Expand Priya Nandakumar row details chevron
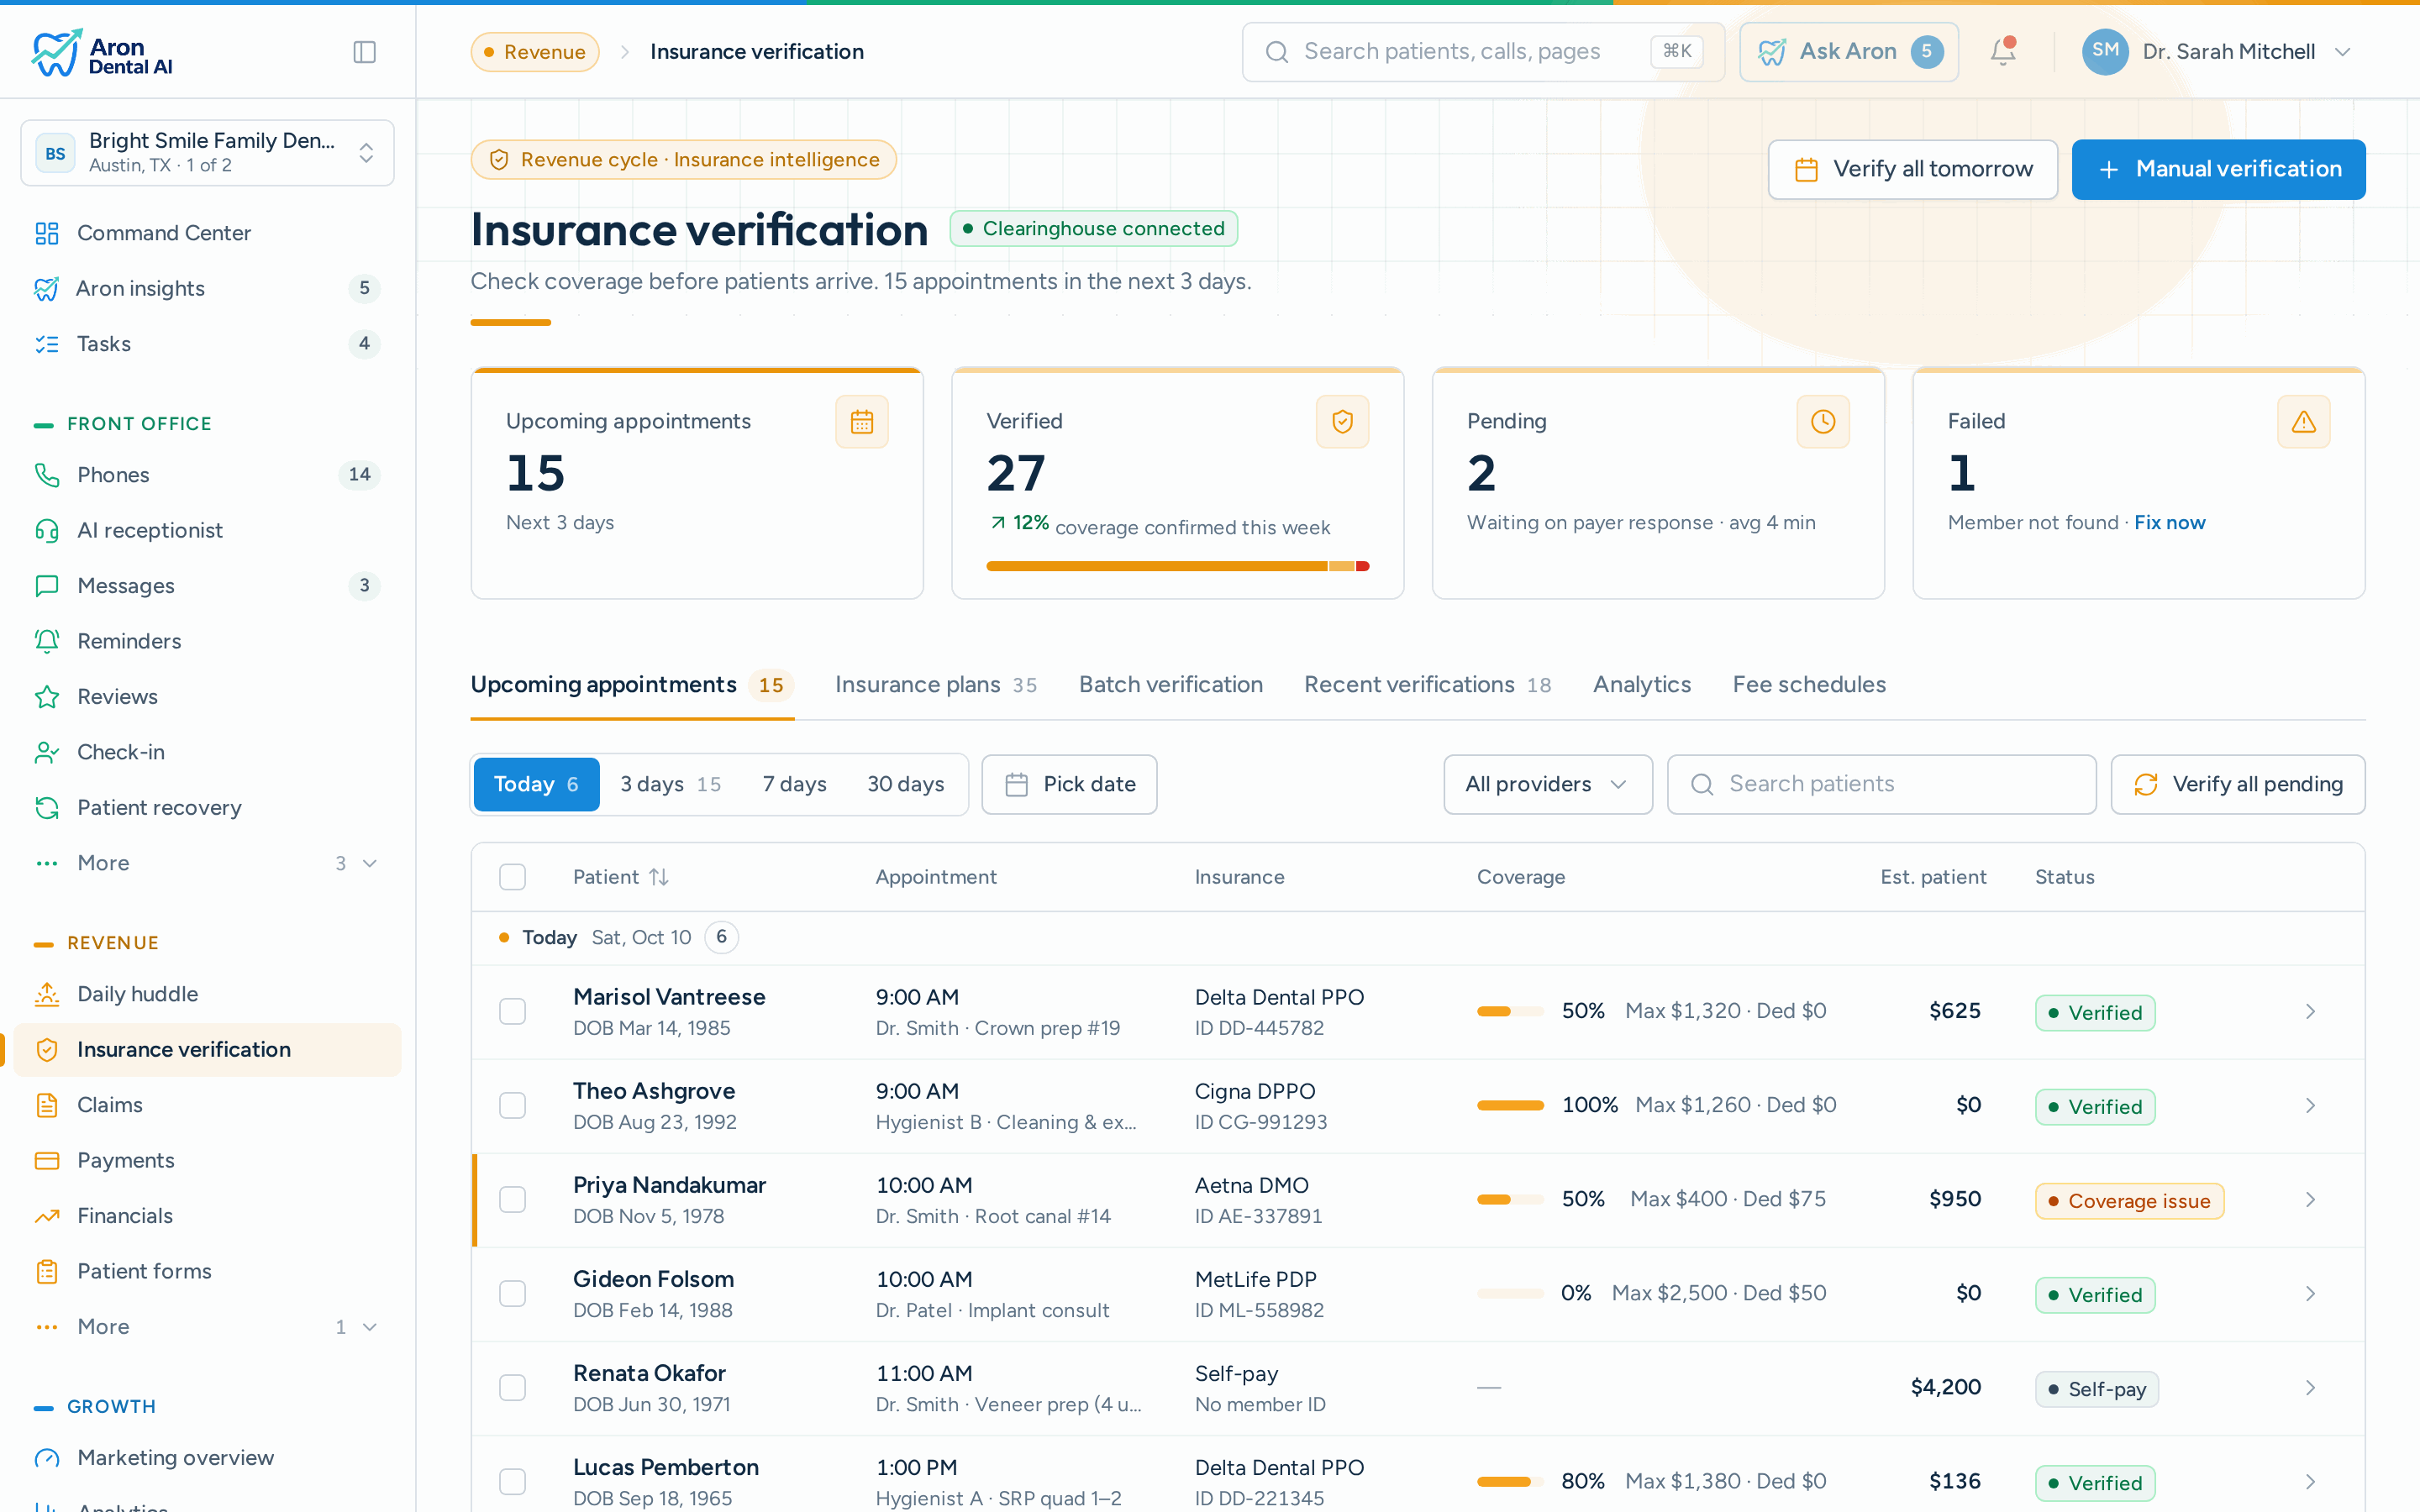The width and height of the screenshot is (2420, 1512). click(x=2310, y=1200)
